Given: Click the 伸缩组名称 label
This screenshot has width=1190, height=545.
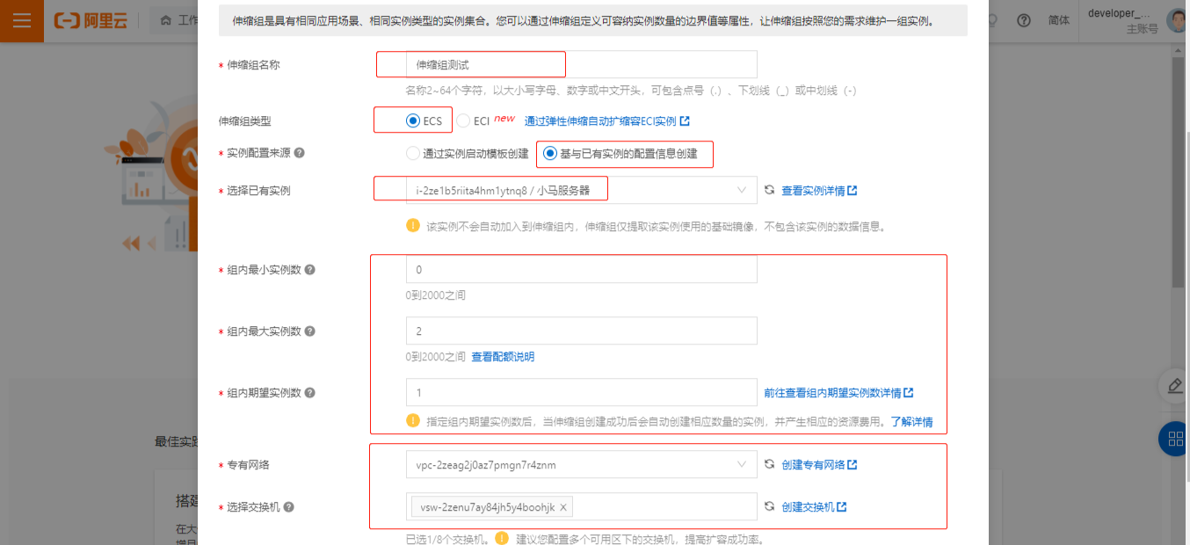Looking at the screenshot, I should [x=253, y=65].
